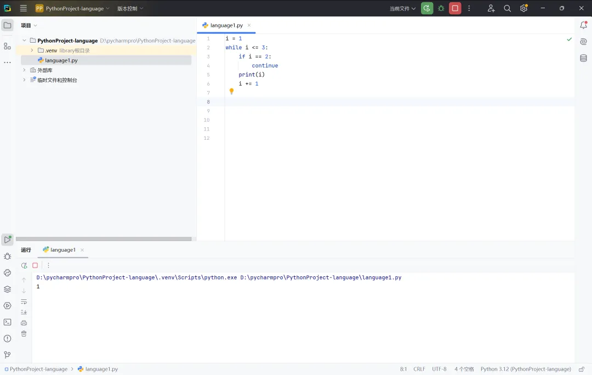Open Search Everywhere magnifier
This screenshot has width=592, height=375.
pyautogui.click(x=507, y=8)
